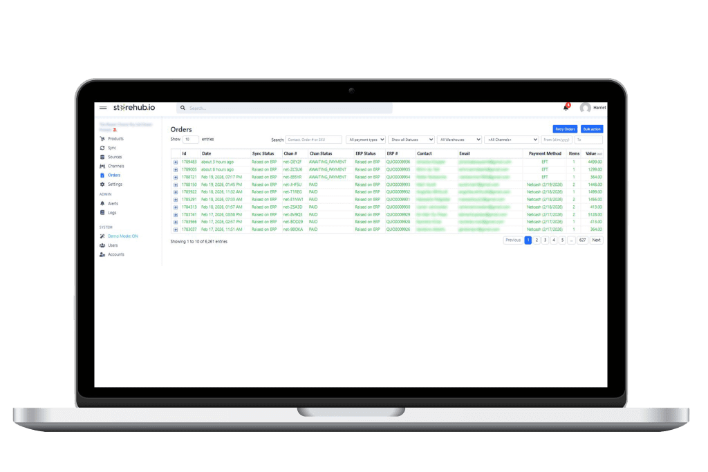
Task: Go to Users in System menu
Action: pos(113,245)
